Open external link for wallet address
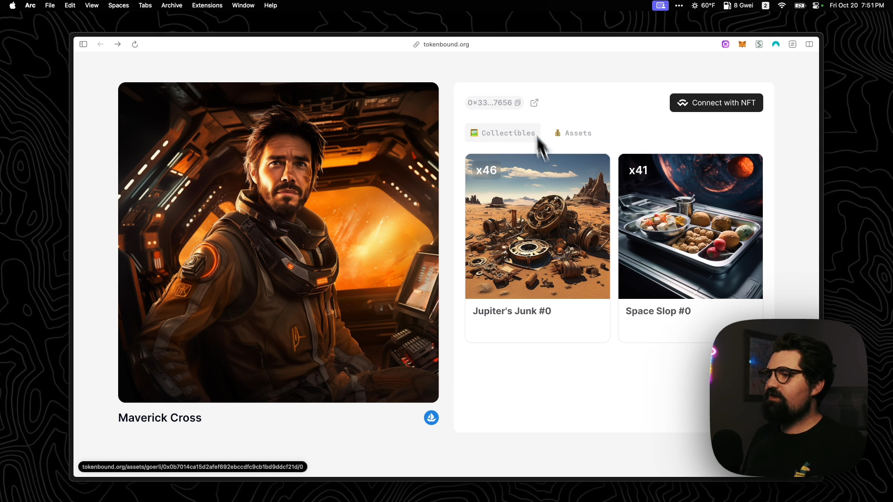Image resolution: width=893 pixels, height=502 pixels. tap(534, 102)
